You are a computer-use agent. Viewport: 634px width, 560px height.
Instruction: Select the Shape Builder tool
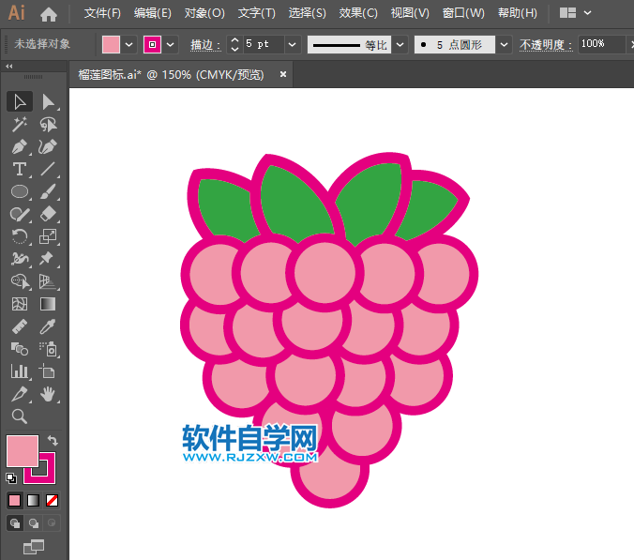tap(20, 281)
